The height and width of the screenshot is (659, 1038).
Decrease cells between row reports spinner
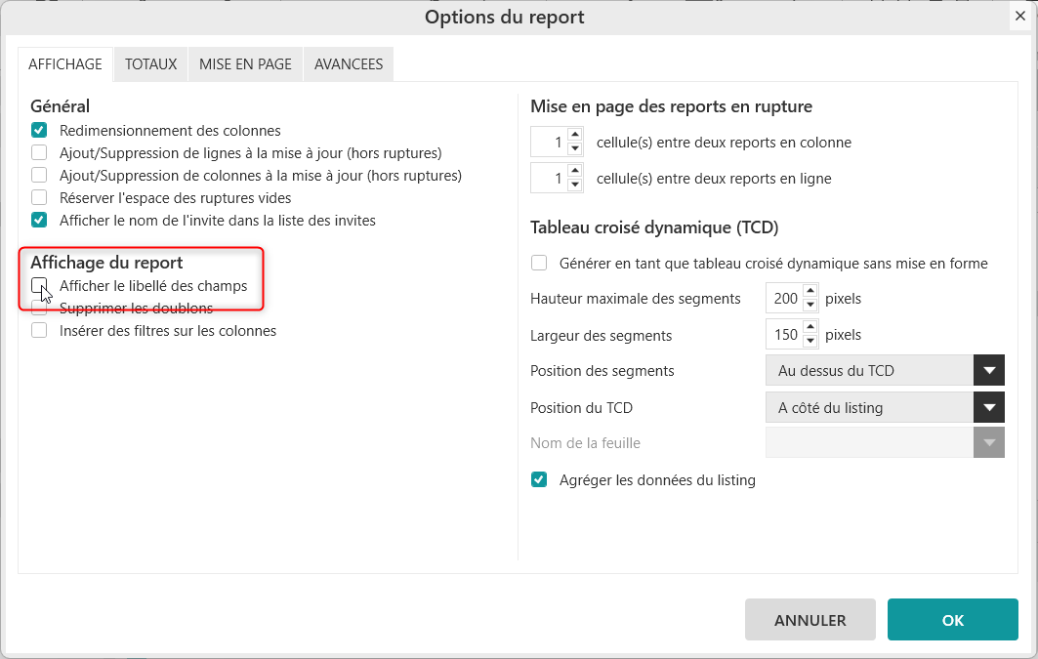574,185
